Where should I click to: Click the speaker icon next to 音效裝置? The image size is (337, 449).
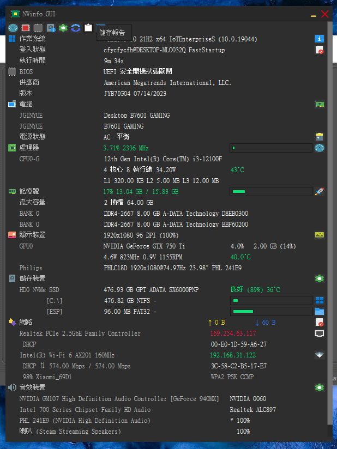click(12, 387)
